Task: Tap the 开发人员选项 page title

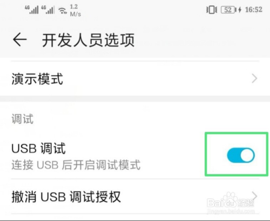Action: pyautogui.click(x=88, y=40)
